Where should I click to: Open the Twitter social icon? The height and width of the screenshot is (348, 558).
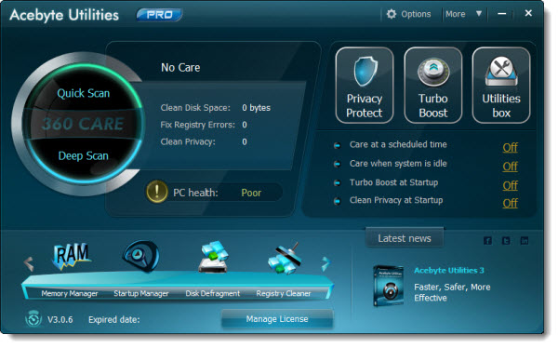[506, 241]
